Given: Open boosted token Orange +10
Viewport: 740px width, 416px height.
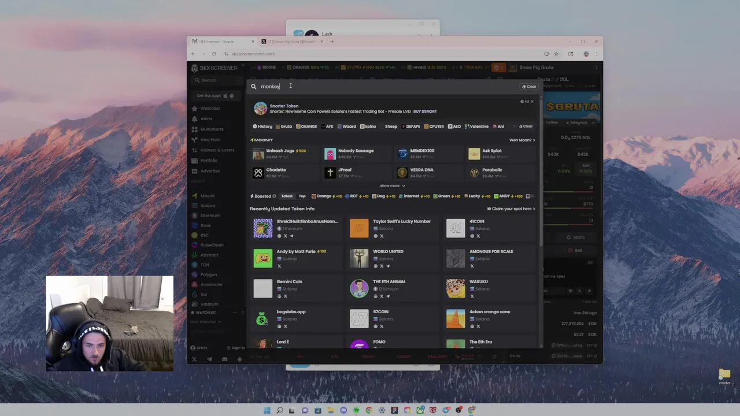Looking at the screenshot, I should tap(326, 196).
